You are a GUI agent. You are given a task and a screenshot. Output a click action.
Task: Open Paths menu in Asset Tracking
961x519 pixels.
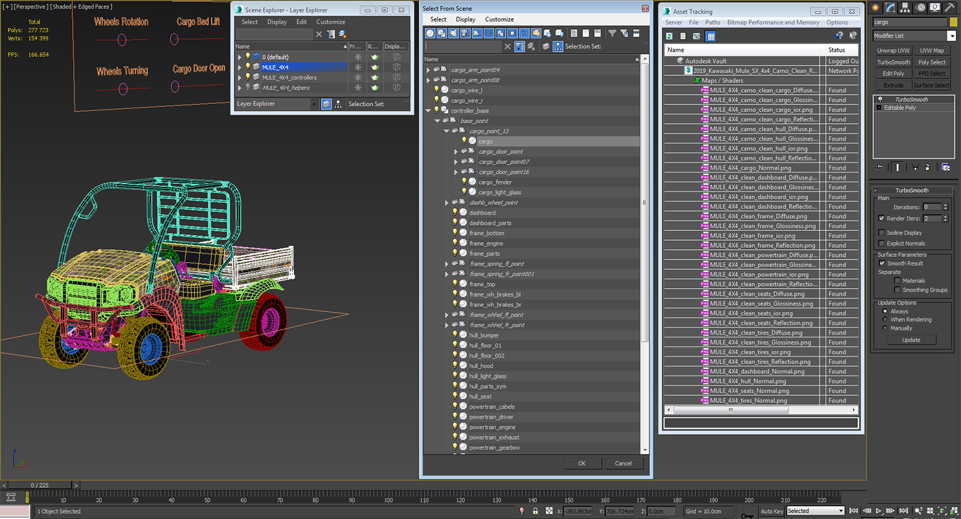(x=713, y=22)
